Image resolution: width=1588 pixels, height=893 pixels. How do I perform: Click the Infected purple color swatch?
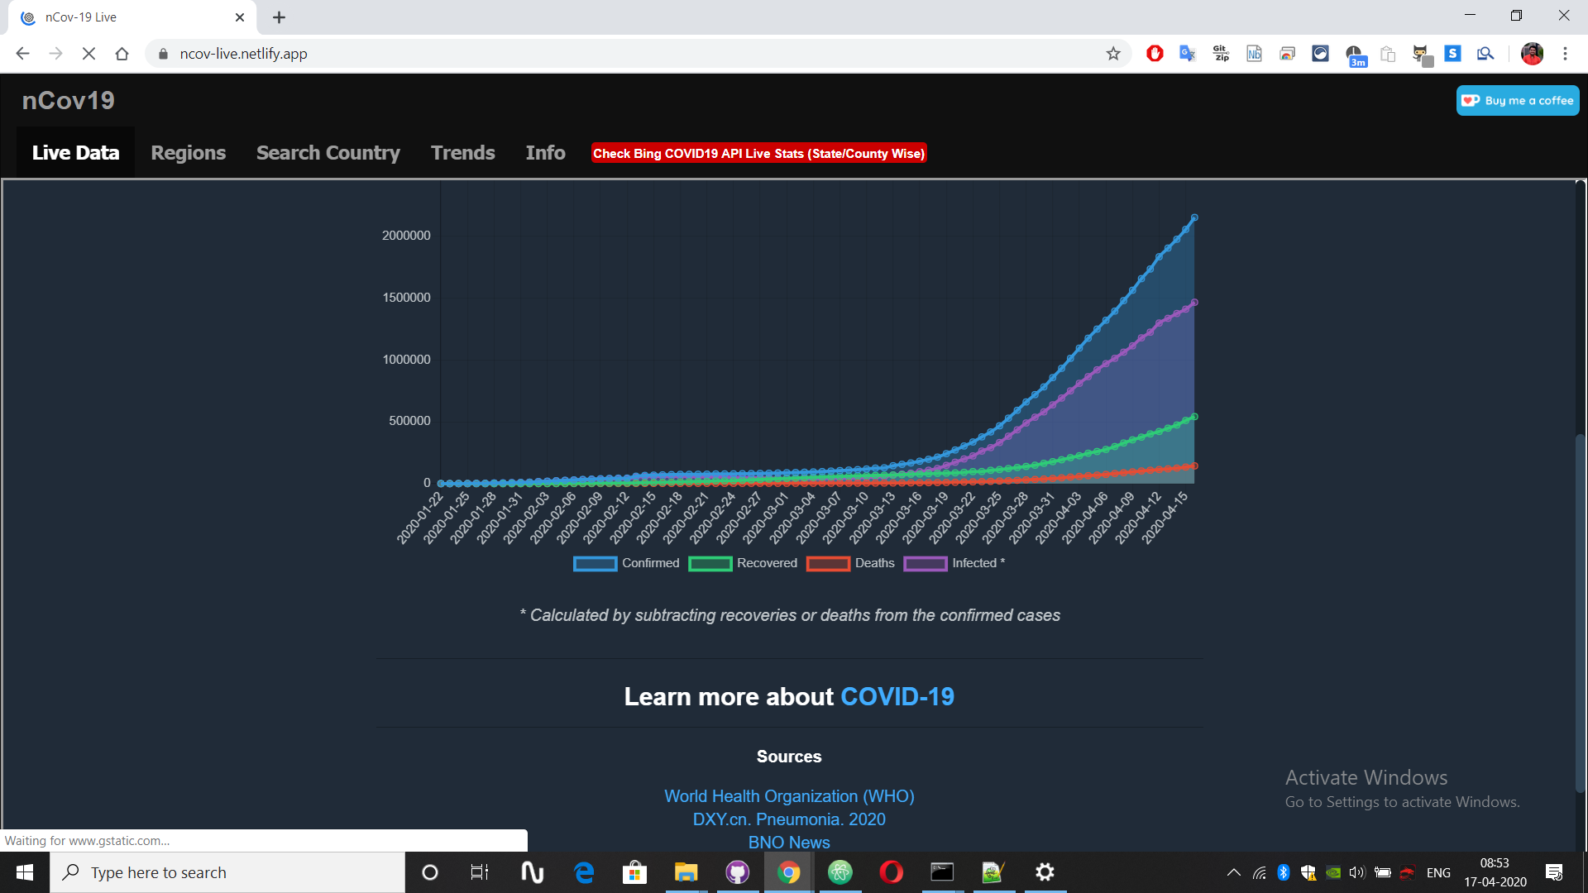926,564
